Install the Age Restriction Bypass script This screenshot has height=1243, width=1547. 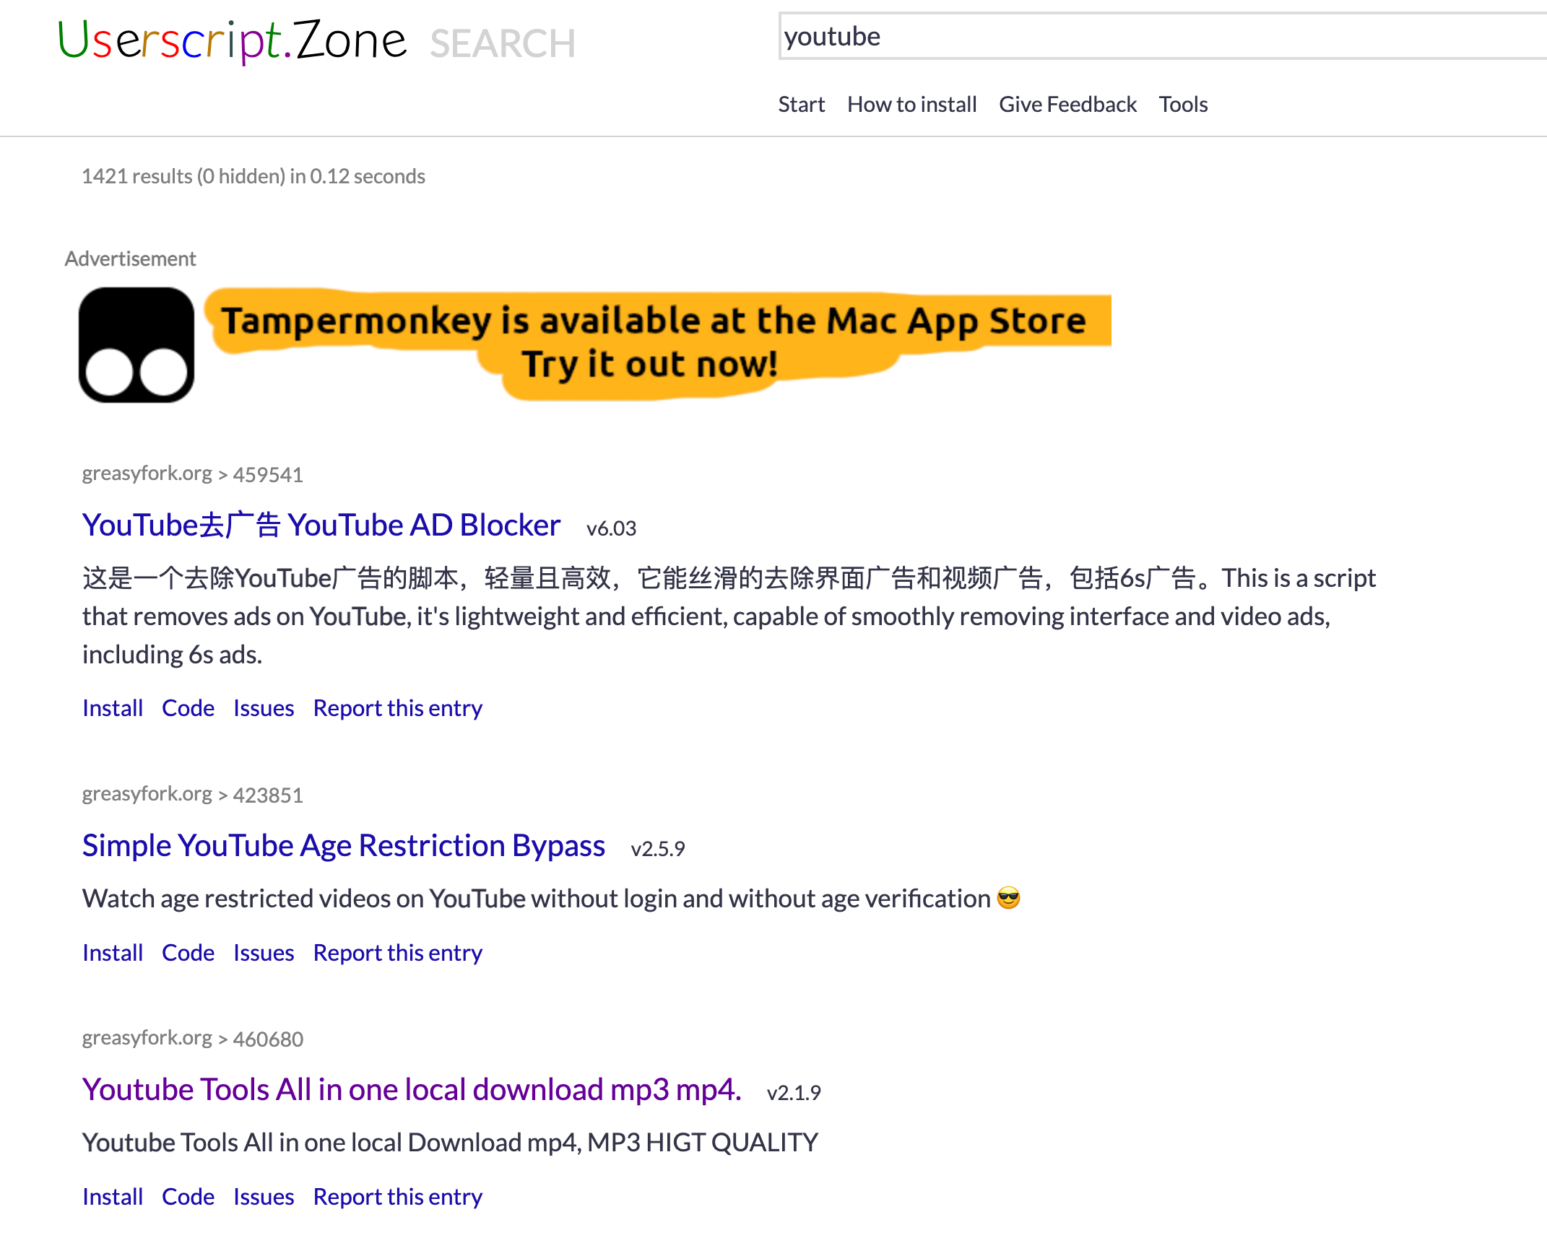(x=113, y=953)
